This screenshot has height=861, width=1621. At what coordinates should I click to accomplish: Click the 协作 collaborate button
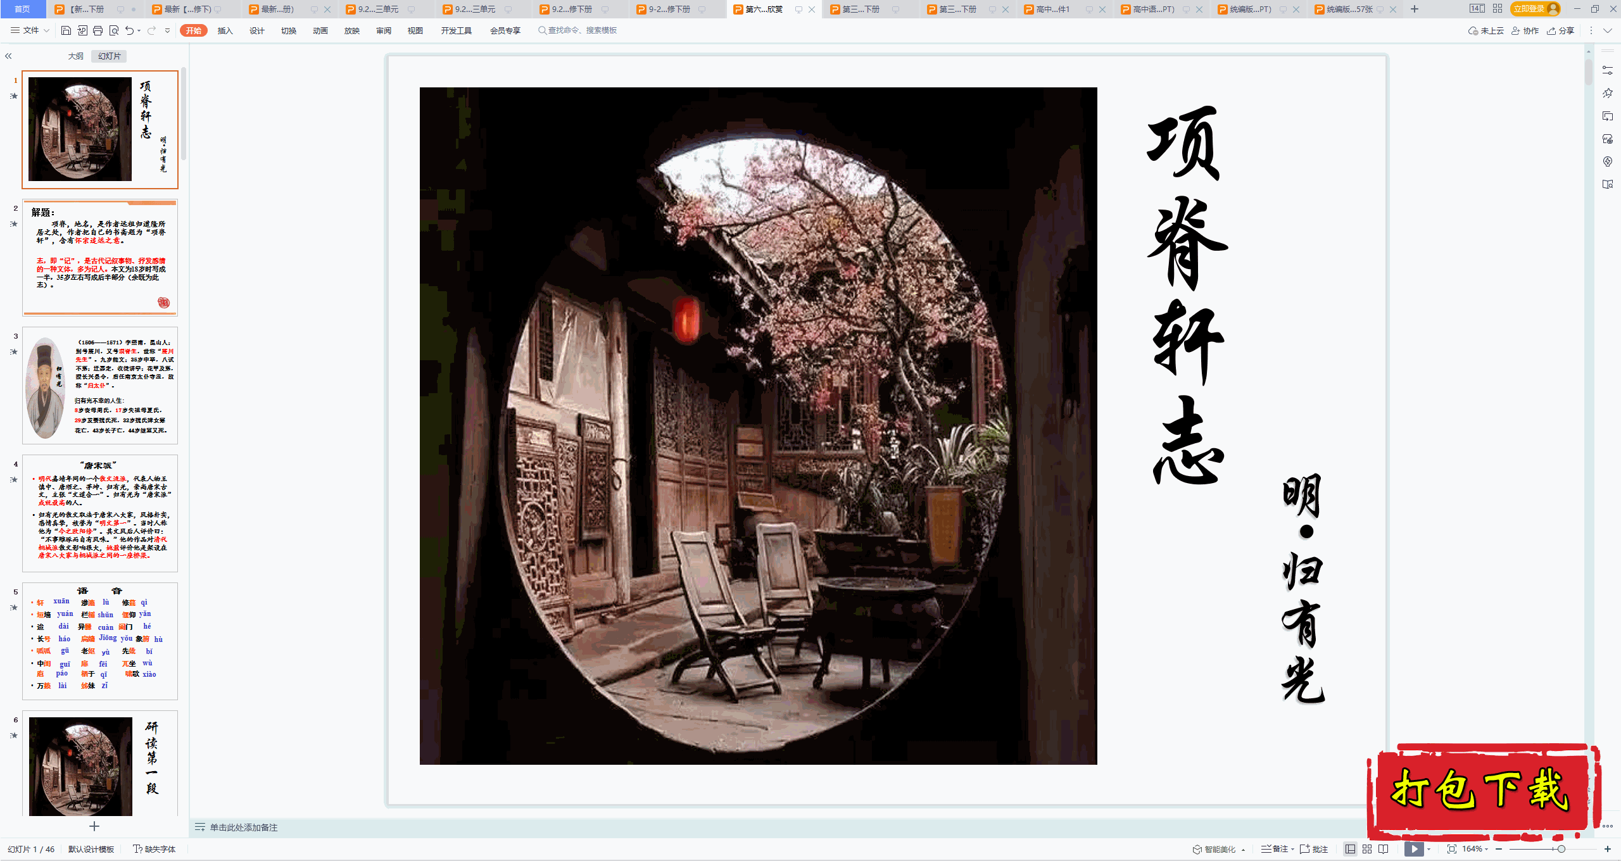point(1525,30)
